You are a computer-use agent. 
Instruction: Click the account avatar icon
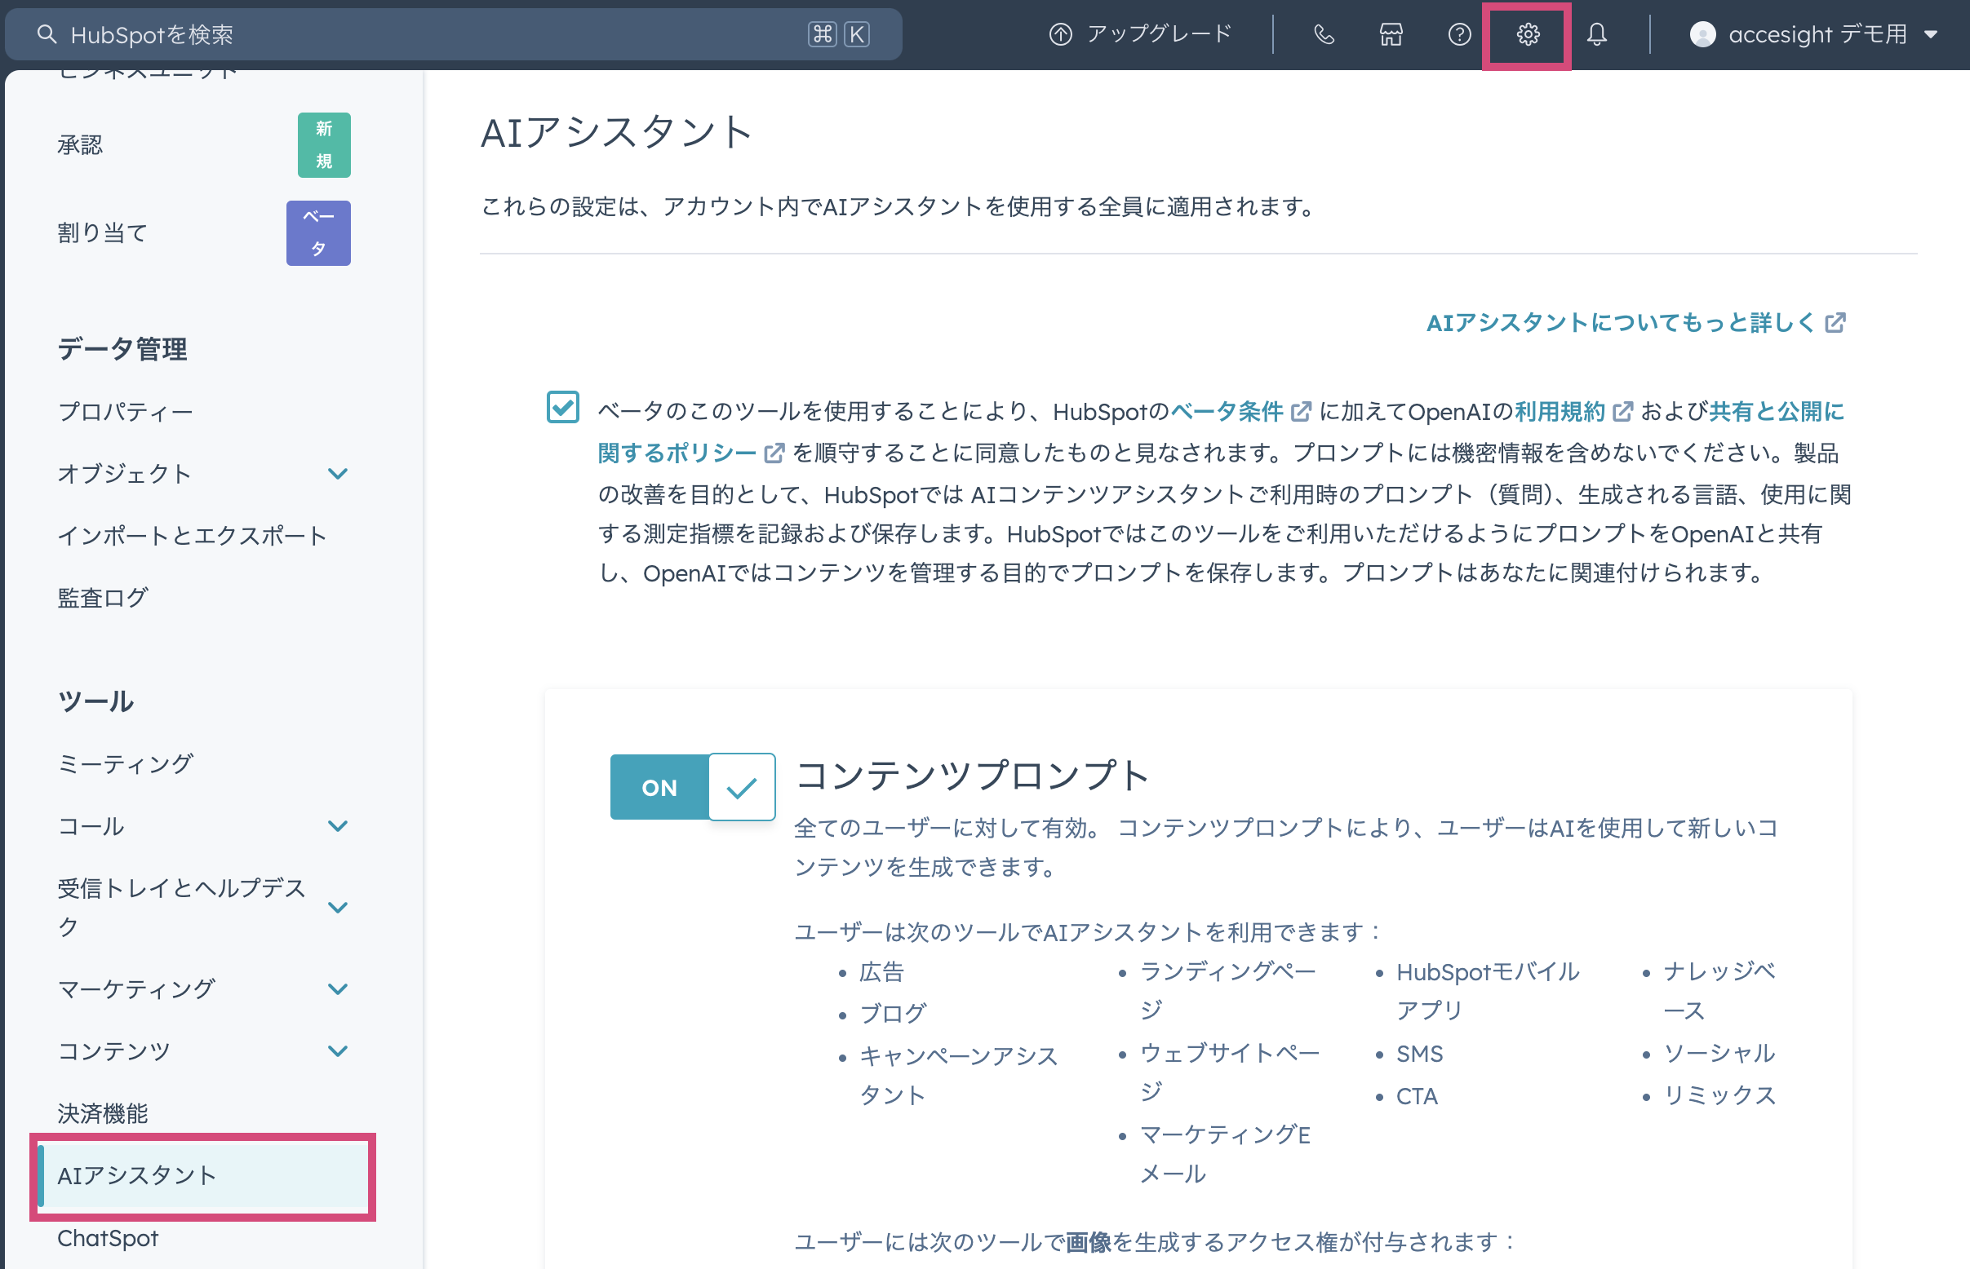(1702, 34)
